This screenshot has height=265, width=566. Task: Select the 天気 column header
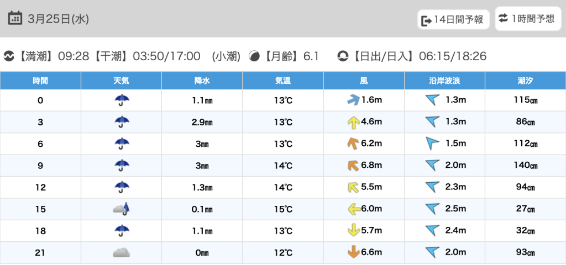click(x=121, y=81)
